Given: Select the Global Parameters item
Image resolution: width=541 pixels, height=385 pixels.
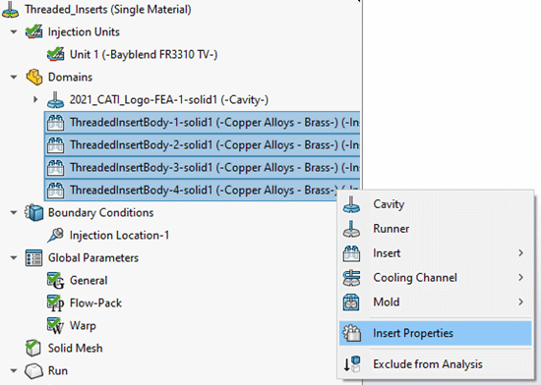Looking at the screenshot, I should tap(93, 258).
